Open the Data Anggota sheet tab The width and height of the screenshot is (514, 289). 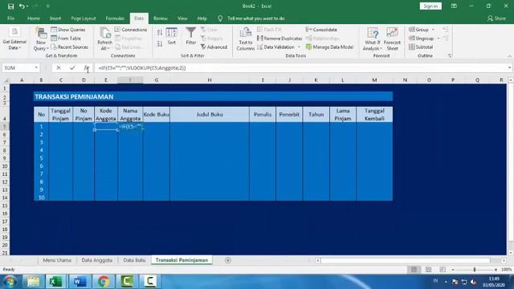coord(97,260)
